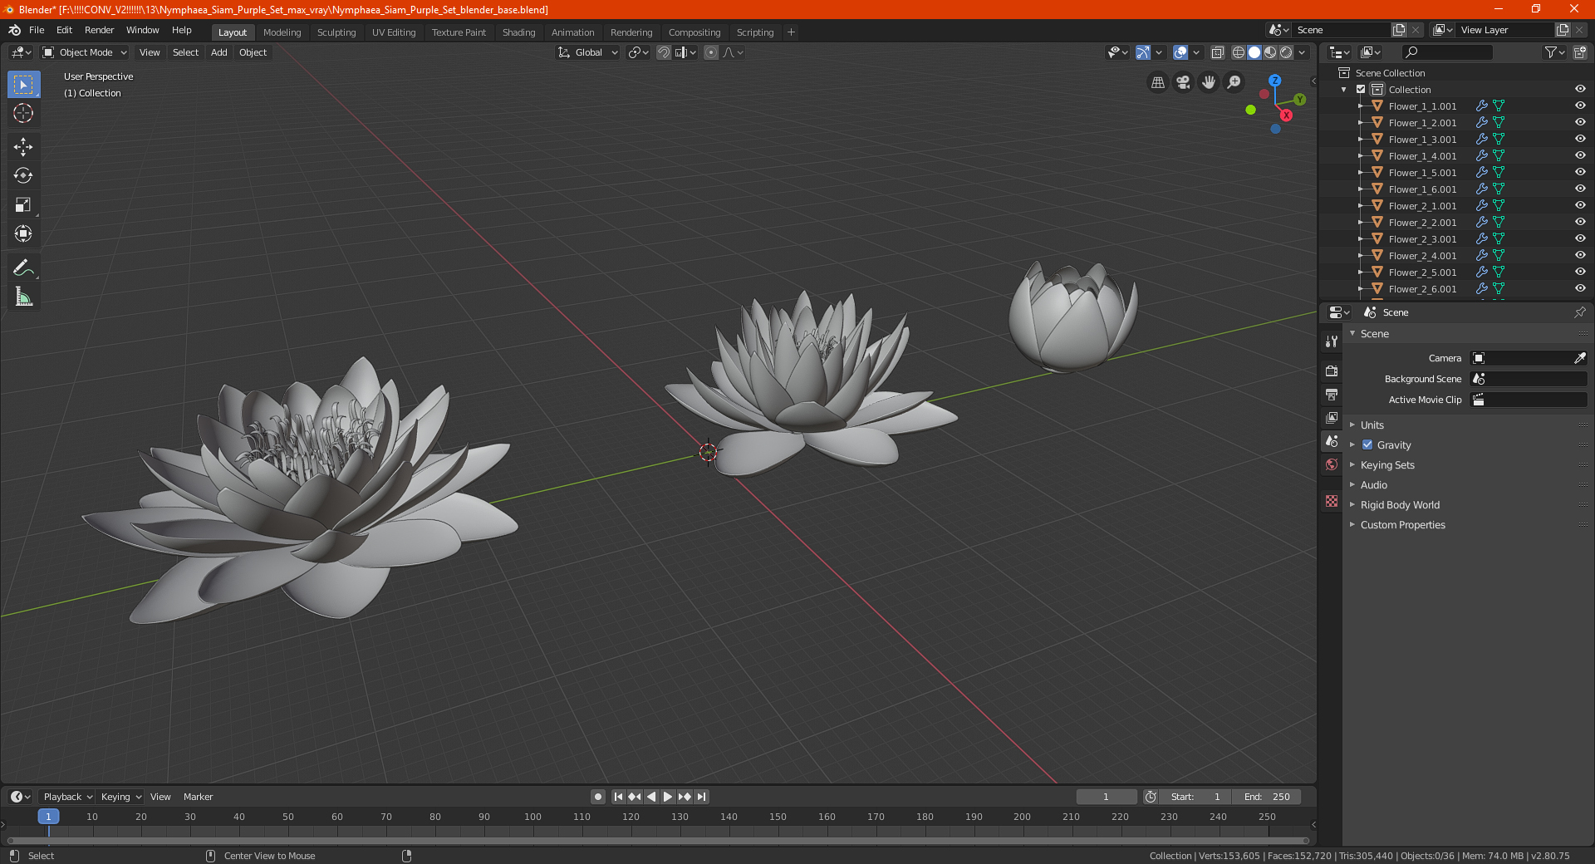Uncheck the Collection exclude checkbox
1595x864 pixels.
tap(1361, 90)
